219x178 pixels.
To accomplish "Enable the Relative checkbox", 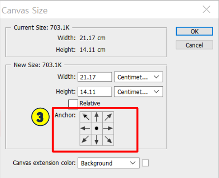I will (x=73, y=104).
